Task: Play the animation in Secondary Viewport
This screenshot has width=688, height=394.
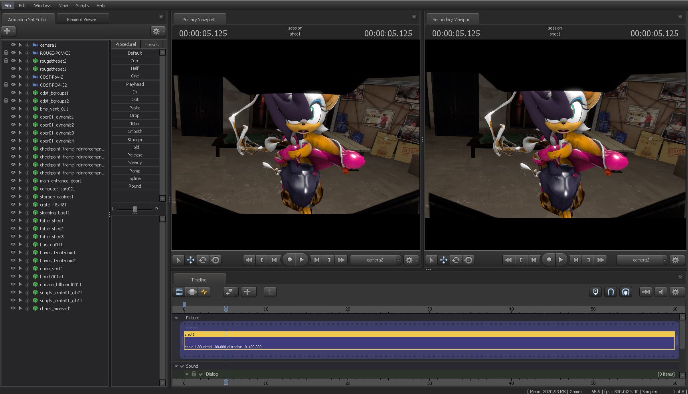Action: 561,260
